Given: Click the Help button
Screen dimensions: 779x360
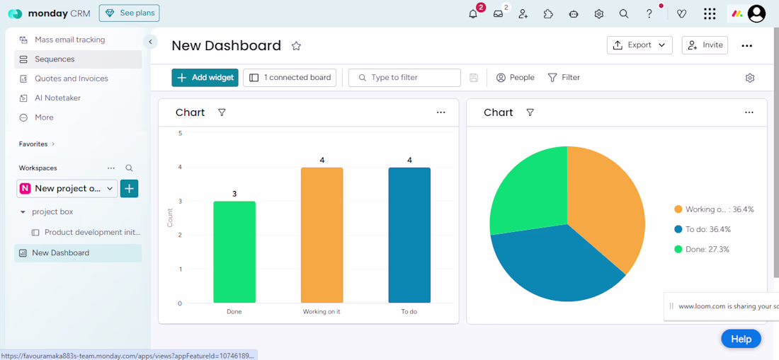Looking at the screenshot, I should (741, 339).
